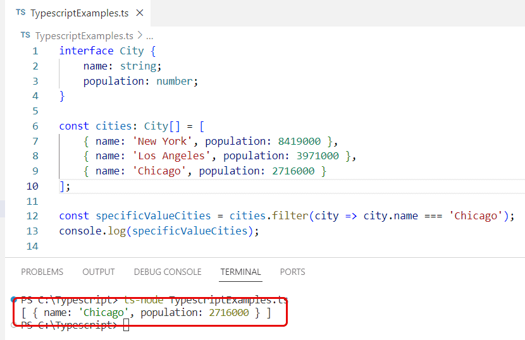Click the 'Los Angeles' string literal
The width and height of the screenshot is (525, 340).
(x=171, y=156)
